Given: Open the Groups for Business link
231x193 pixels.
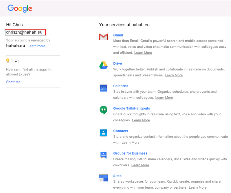Looking at the screenshot, I should [130, 153].
